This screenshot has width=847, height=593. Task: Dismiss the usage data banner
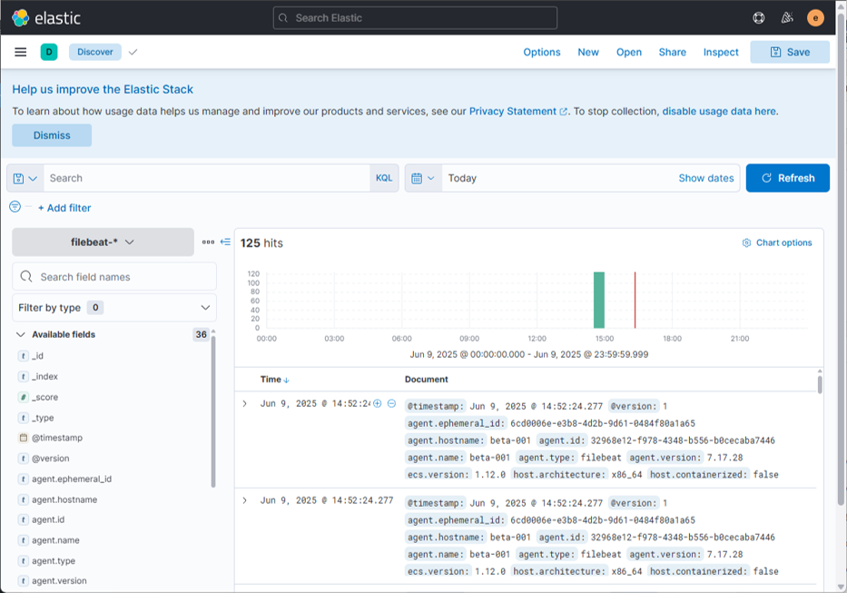coord(52,135)
